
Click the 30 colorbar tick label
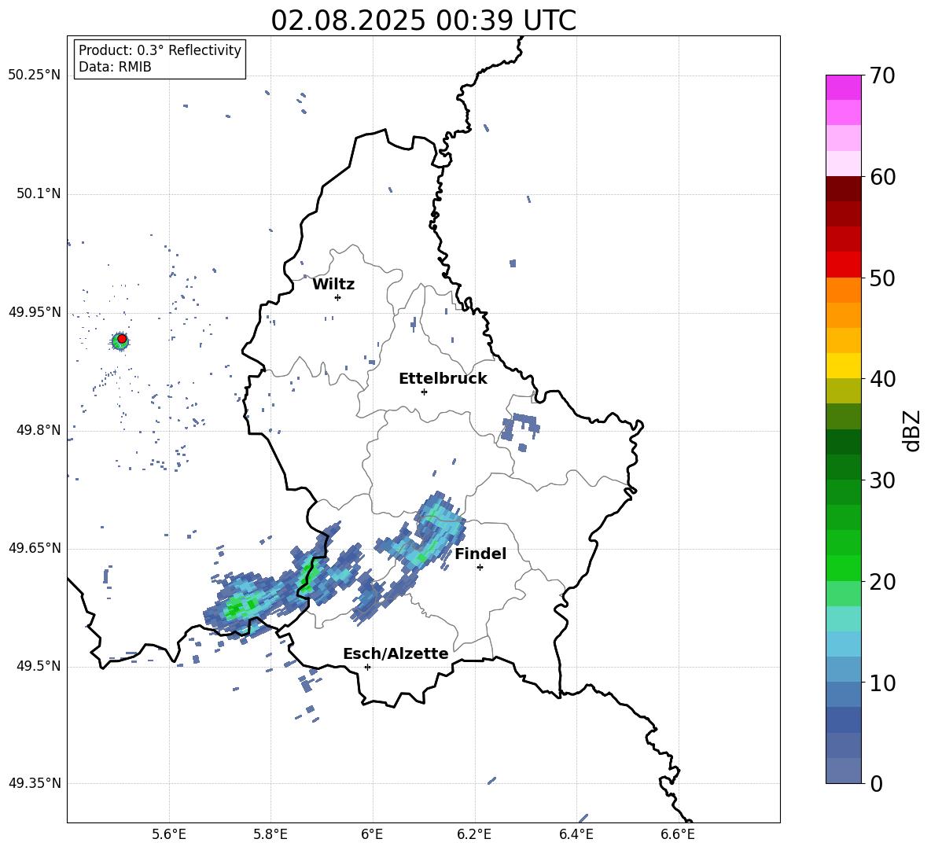[x=882, y=480]
